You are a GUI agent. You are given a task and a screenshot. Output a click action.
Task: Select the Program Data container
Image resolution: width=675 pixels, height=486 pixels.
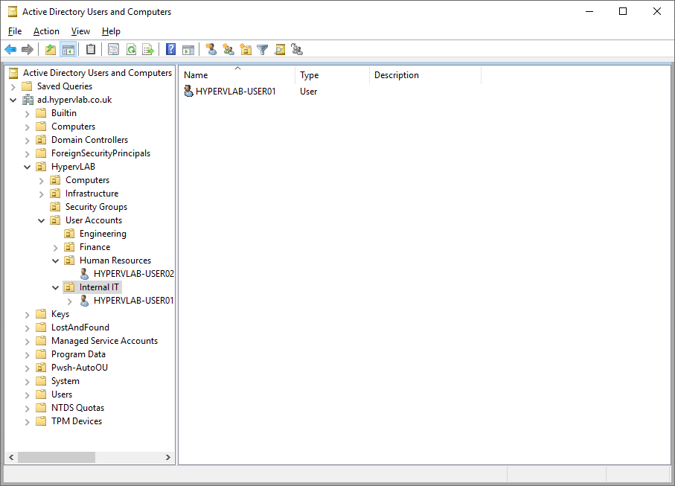pyautogui.click(x=78, y=354)
